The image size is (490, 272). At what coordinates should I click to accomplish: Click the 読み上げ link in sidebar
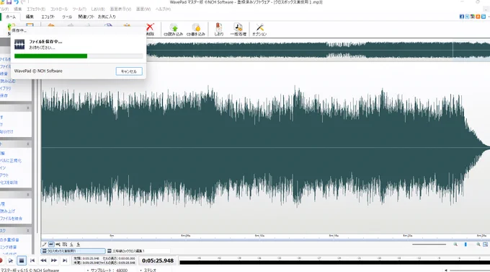click(x=7, y=211)
